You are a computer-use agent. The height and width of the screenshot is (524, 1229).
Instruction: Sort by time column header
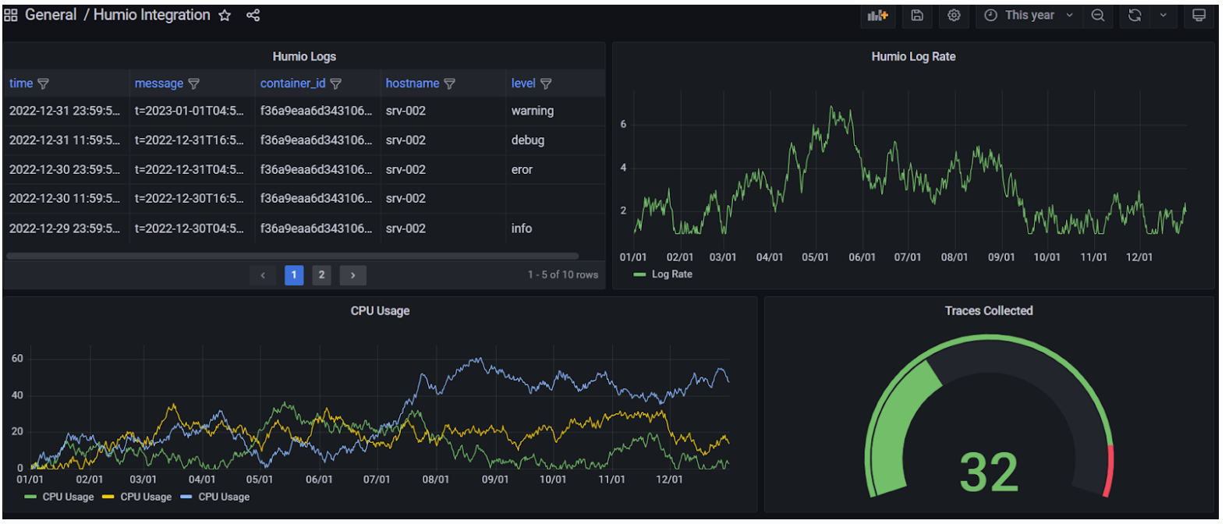point(21,83)
